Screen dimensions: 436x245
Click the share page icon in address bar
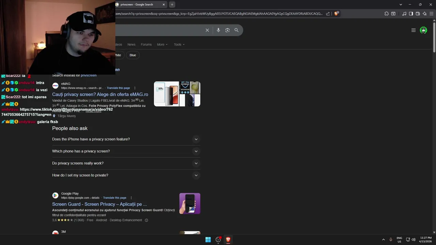tap(328, 14)
